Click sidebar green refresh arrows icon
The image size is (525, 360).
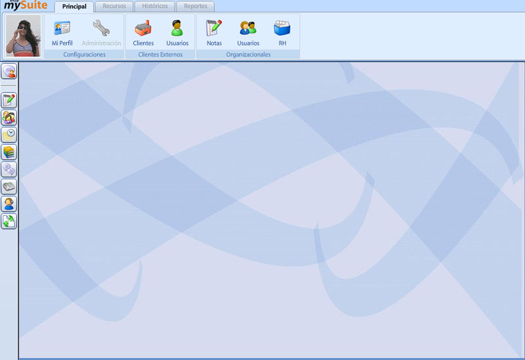coord(9,222)
